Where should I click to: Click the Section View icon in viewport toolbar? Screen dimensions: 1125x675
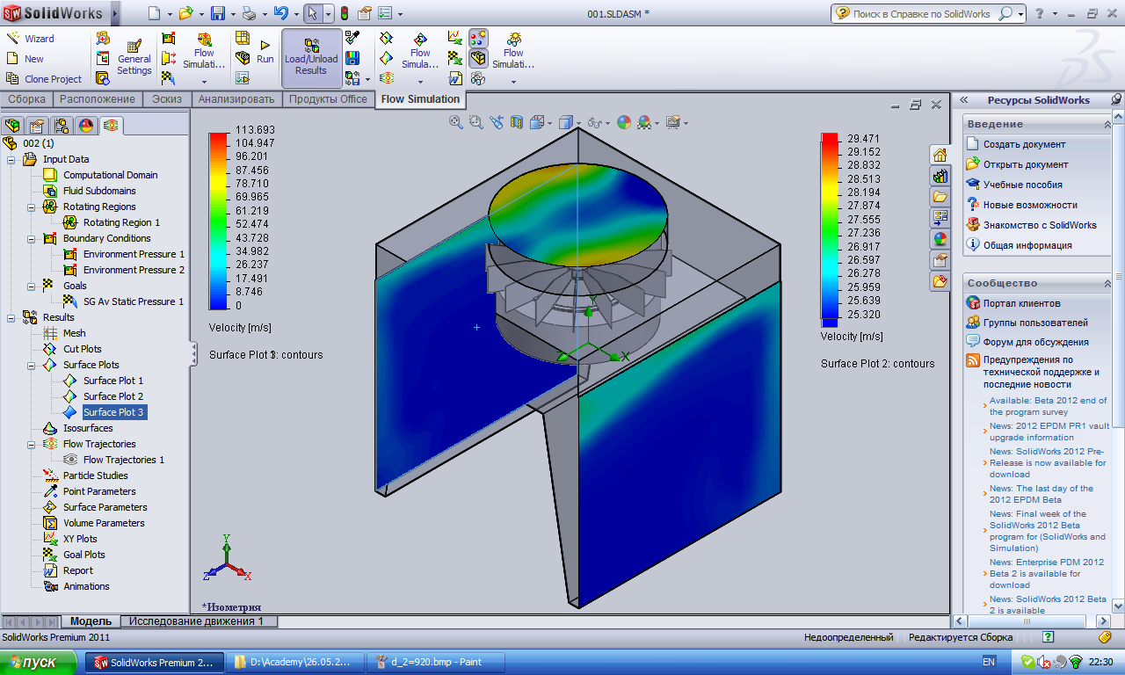(517, 122)
